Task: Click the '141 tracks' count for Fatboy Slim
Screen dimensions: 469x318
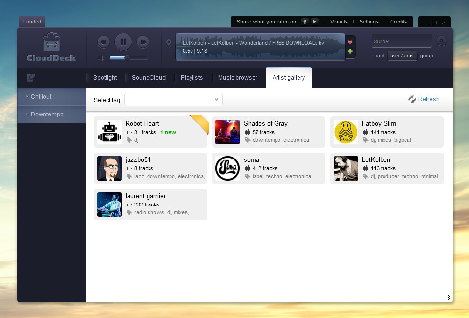Action: coord(383,132)
